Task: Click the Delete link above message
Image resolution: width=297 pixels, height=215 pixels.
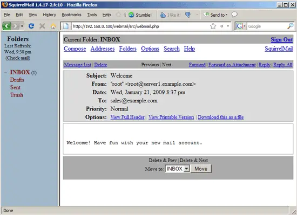Action: point(100,65)
